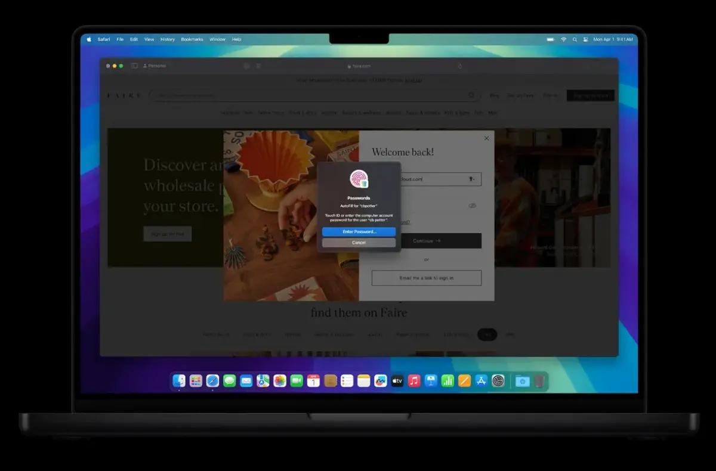Open the History menu
Viewport: 716px width, 471px height.
[168, 39]
